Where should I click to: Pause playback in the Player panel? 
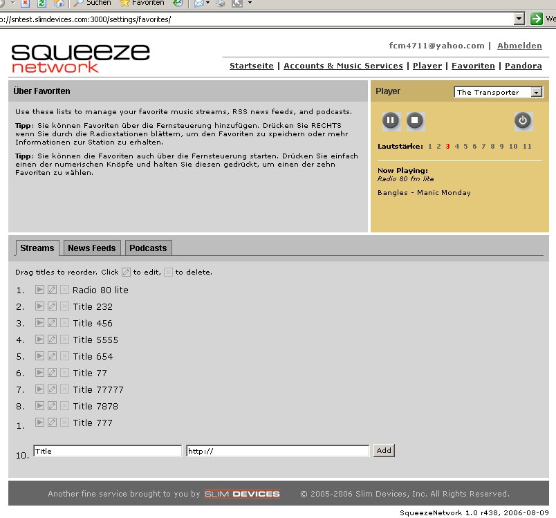[x=390, y=121]
